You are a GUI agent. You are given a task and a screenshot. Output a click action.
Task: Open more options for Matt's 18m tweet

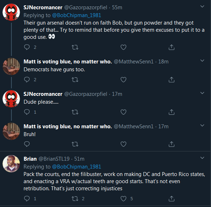pyautogui.click(x=202, y=61)
